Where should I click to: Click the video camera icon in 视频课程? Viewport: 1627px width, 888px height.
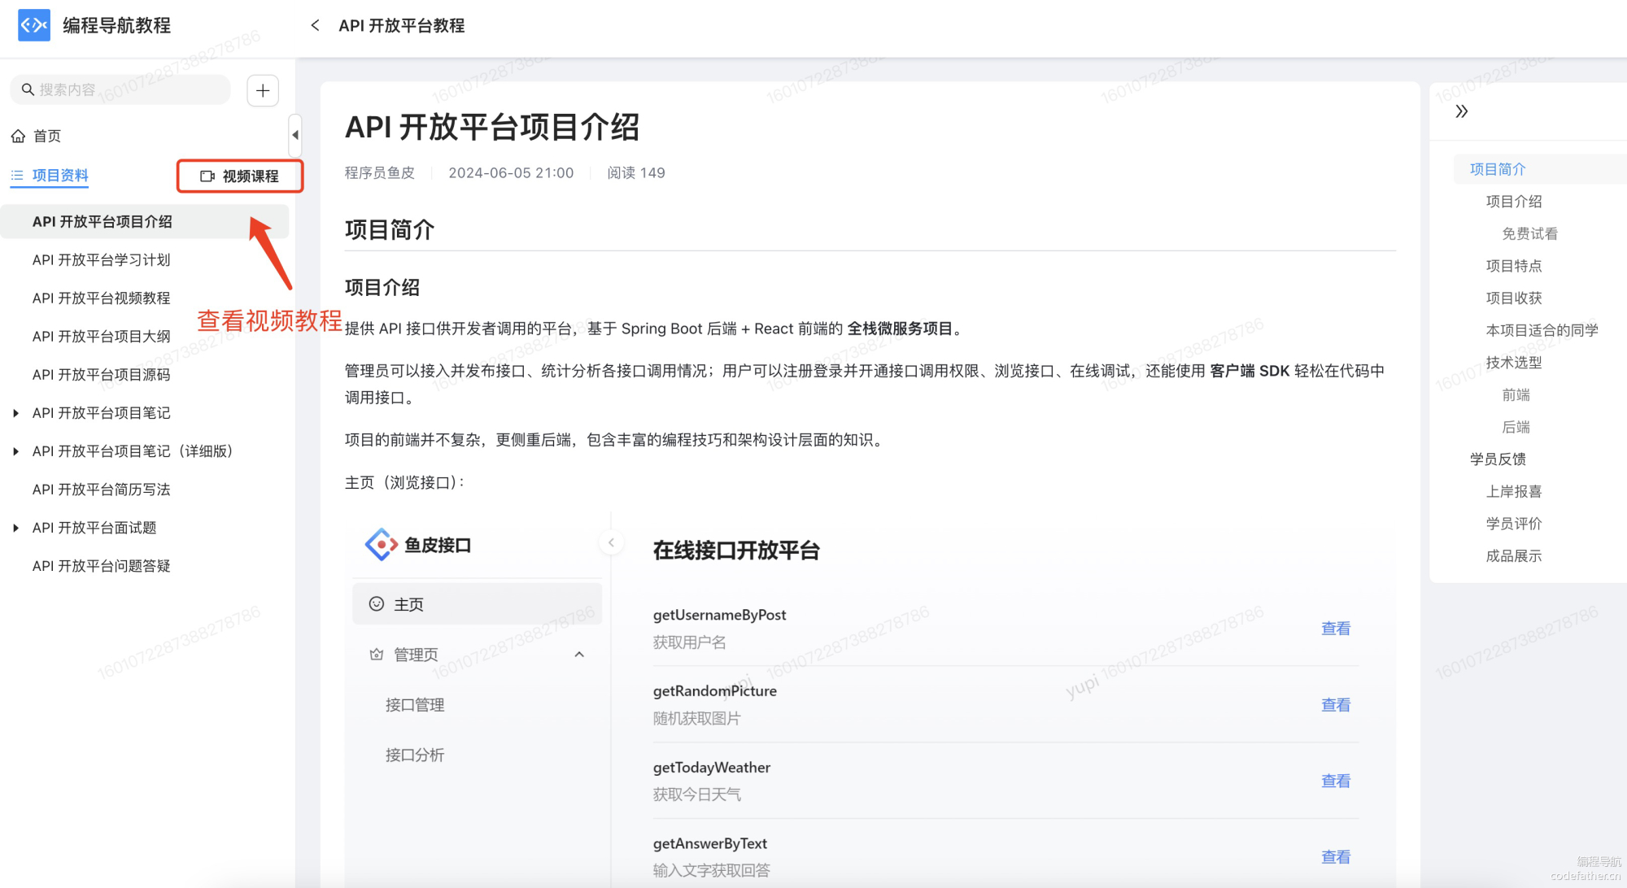(207, 176)
